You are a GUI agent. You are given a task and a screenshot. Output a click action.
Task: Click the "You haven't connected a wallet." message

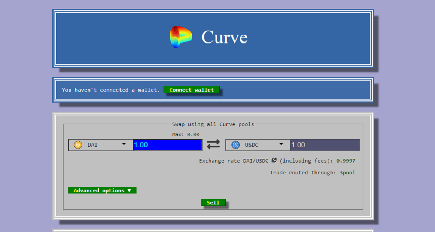pyautogui.click(x=111, y=90)
